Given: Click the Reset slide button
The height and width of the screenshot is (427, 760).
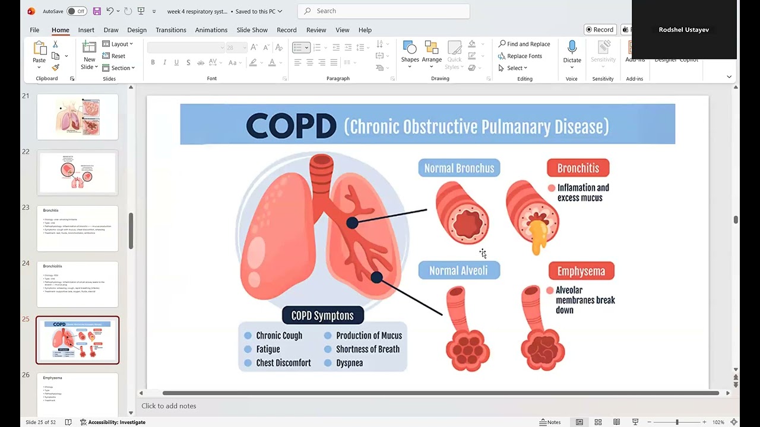Looking at the screenshot, I should (114, 56).
